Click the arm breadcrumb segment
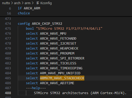Image resolution: width=132 pixels, height=98 pixels. [27, 3]
